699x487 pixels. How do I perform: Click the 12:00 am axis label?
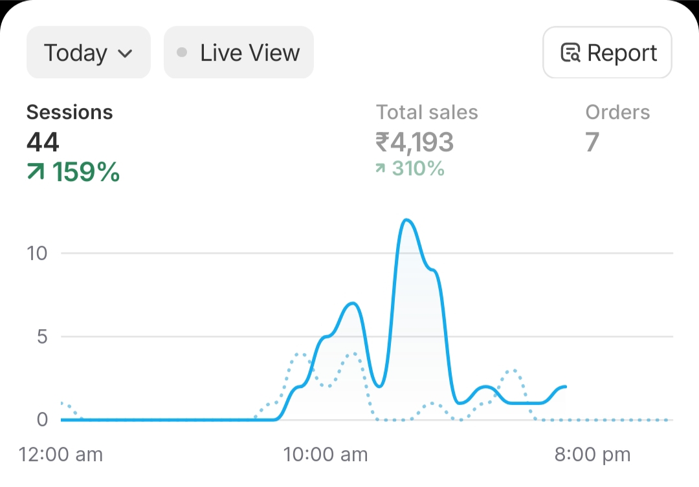pyautogui.click(x=61, y=455)
